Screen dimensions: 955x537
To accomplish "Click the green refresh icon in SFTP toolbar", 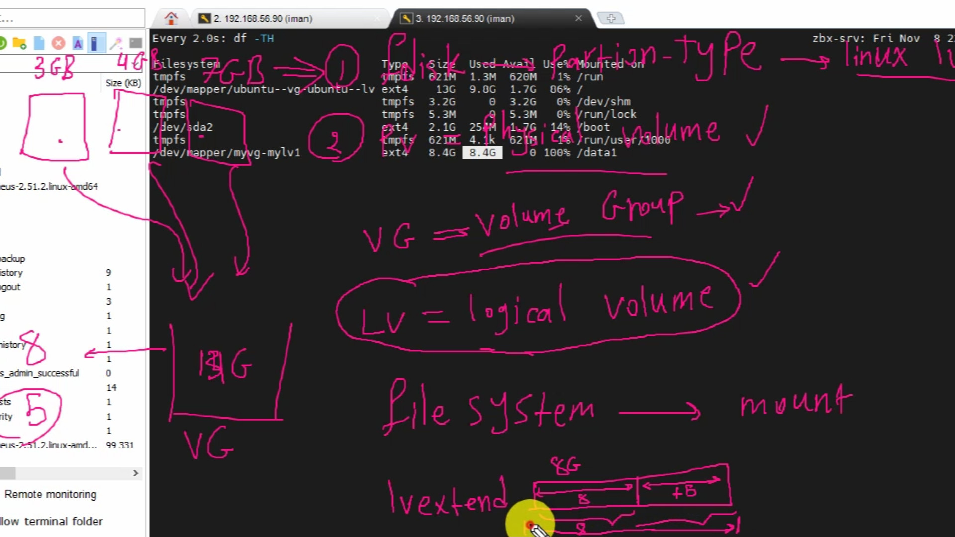I will click(2, 44).
